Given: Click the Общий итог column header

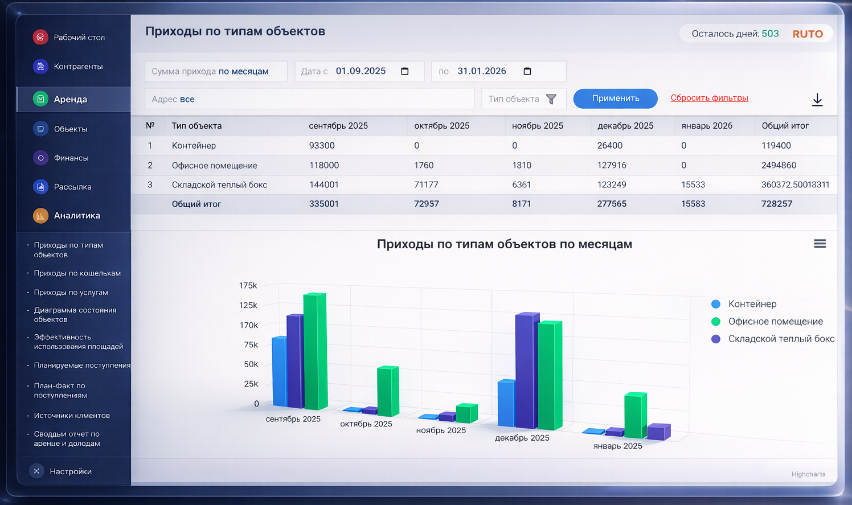Looking at the screenshot, I should (x=785, y=126).
